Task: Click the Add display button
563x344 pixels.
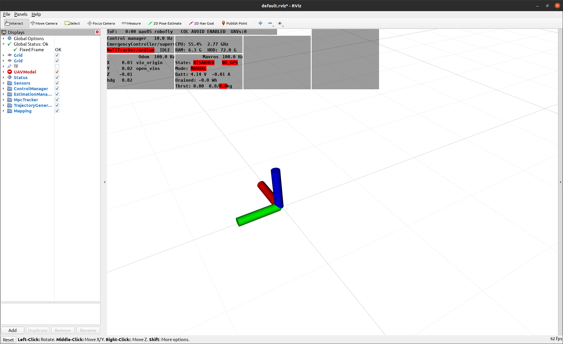Action: click(13, 330)
